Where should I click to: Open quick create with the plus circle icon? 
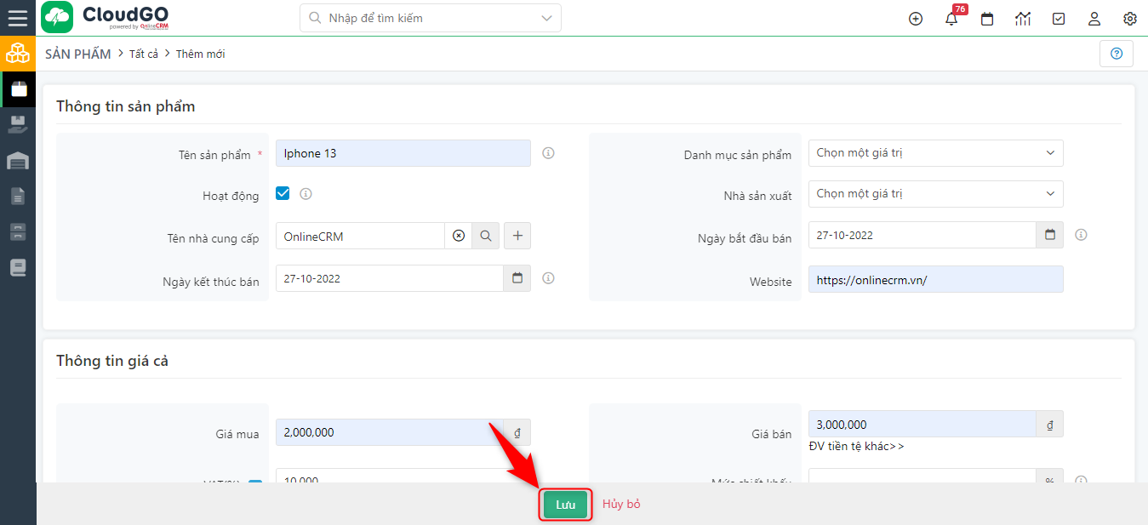coord(915,18)
